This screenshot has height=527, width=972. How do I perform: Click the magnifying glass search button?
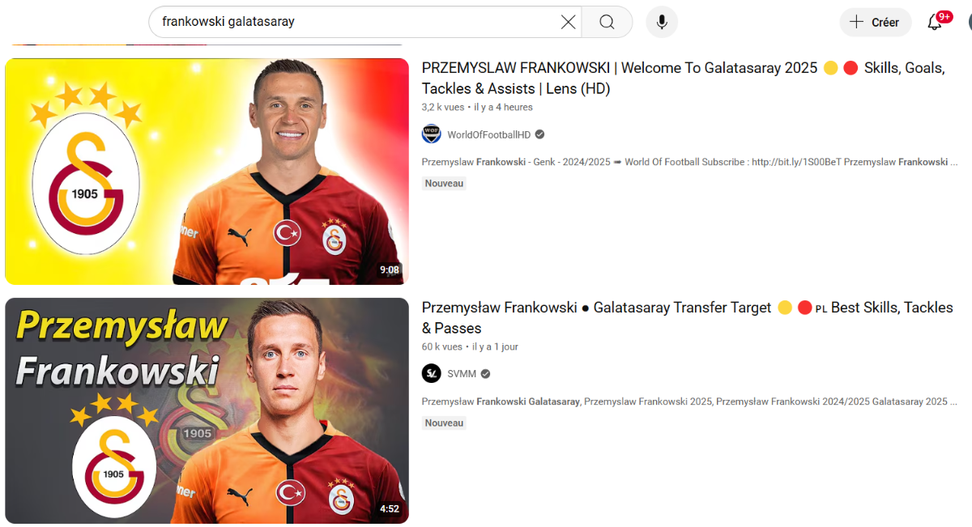click(607, 22)
